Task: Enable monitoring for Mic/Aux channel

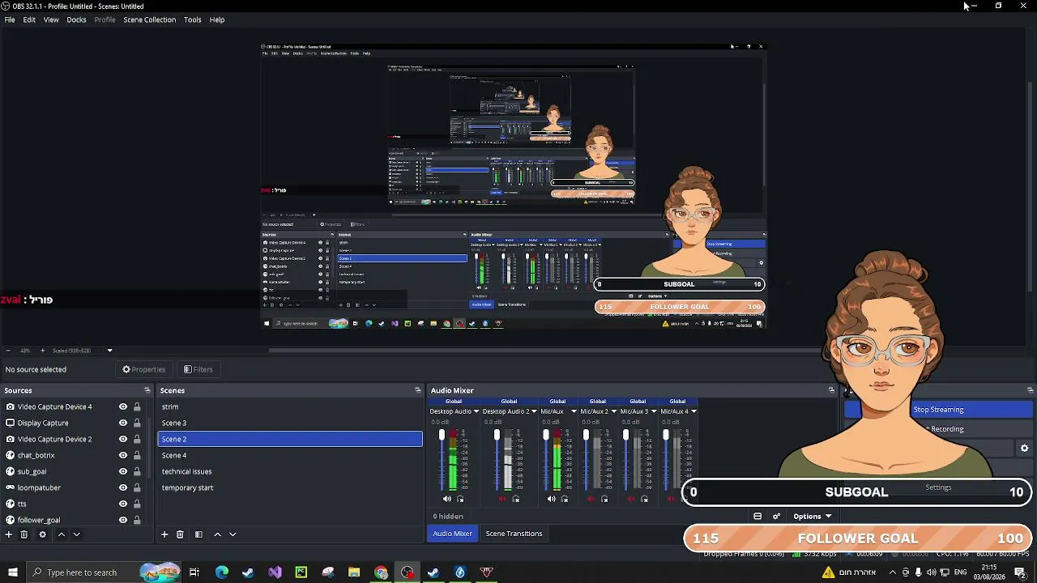Action: coord(565,499)
